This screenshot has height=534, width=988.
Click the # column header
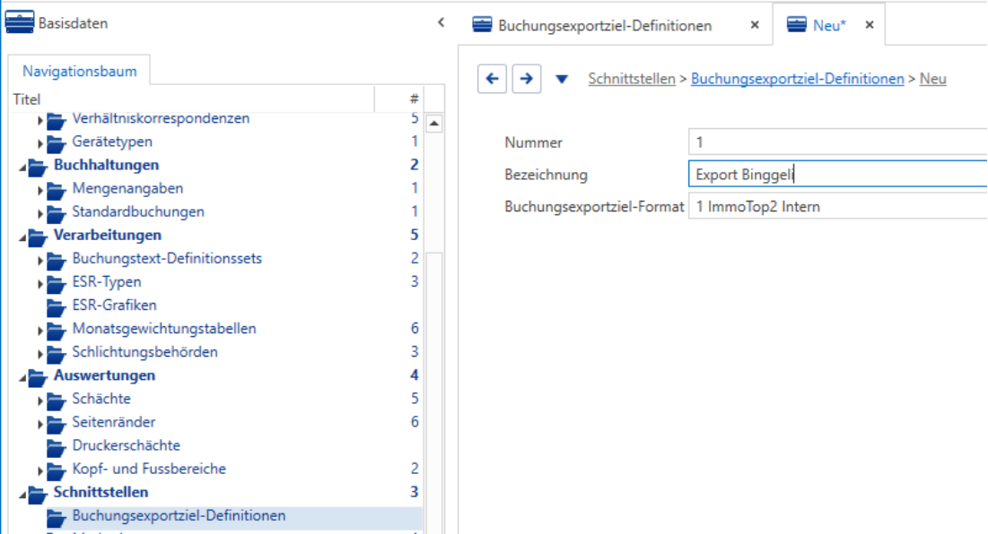pyautogui.click(x=399, y=99)
